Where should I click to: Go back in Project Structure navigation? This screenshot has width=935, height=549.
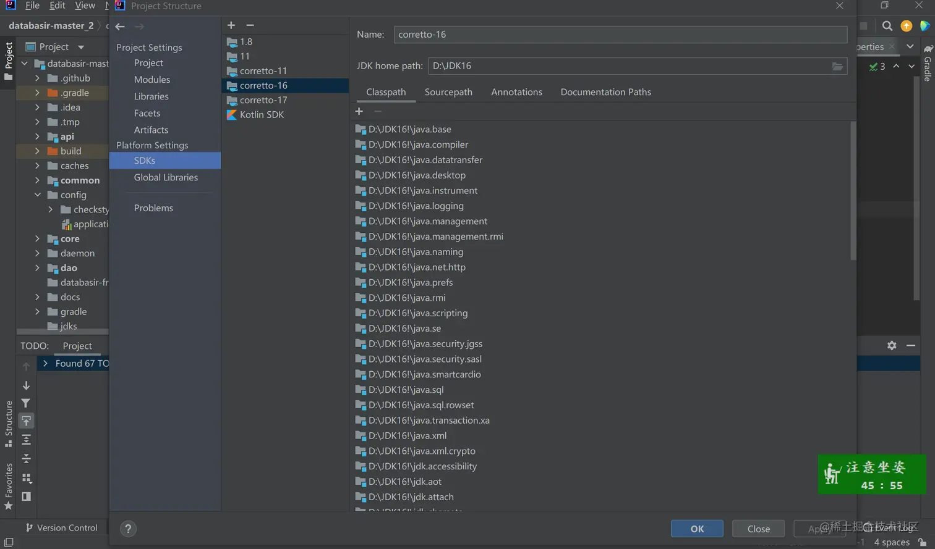point(120,27)
